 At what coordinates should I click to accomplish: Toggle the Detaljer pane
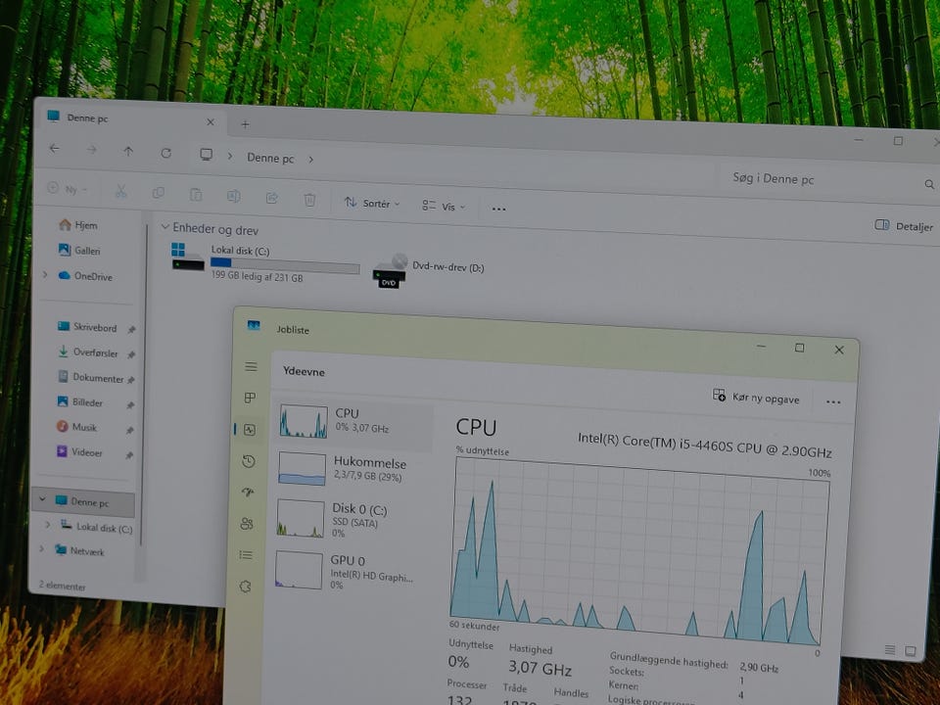[x=904, y=226]
